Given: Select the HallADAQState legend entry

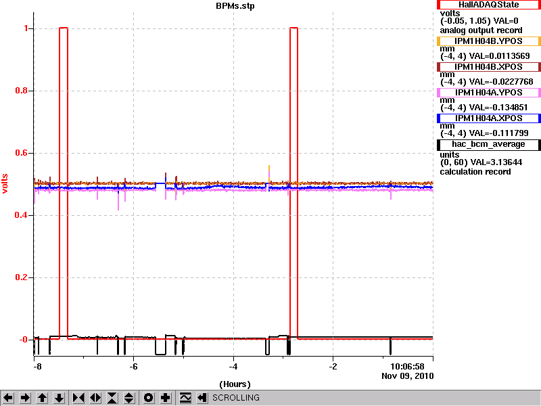Looking at the screenshot, I should click(x=488, y=5).
